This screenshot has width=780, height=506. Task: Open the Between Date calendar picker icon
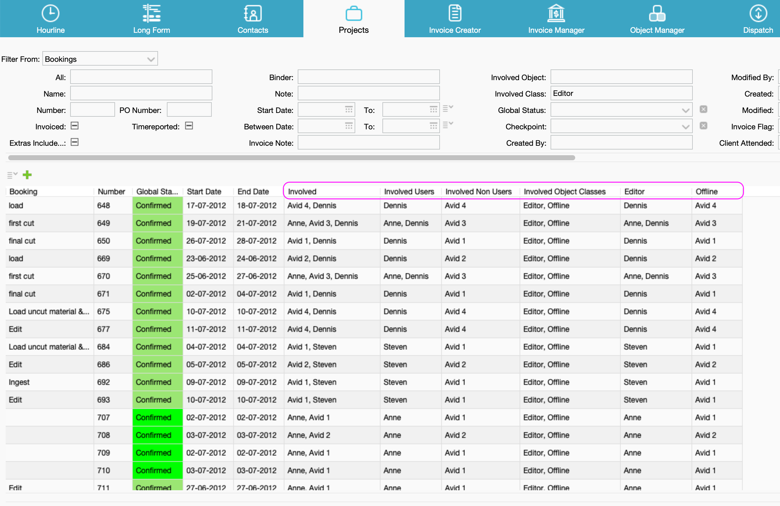tap(349, 126)
